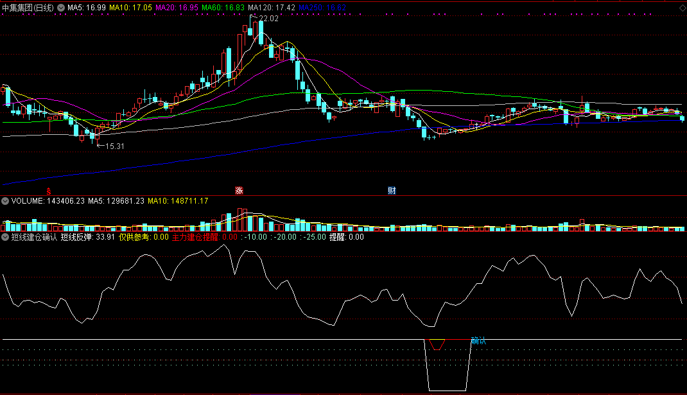Select the 中集集团(日线) chart title
Viewport: 687px width, 395px height.
(x=28, y=8)
